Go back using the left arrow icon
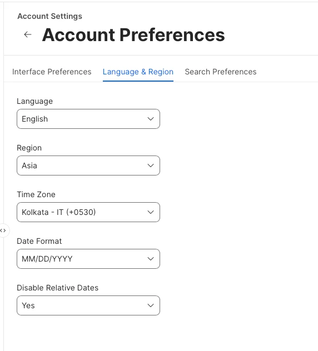 [28, 34]
